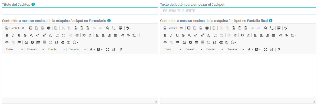Open Tamaño dropdown in Formulario editor
318x106 pixels.
tap(77, 49)
